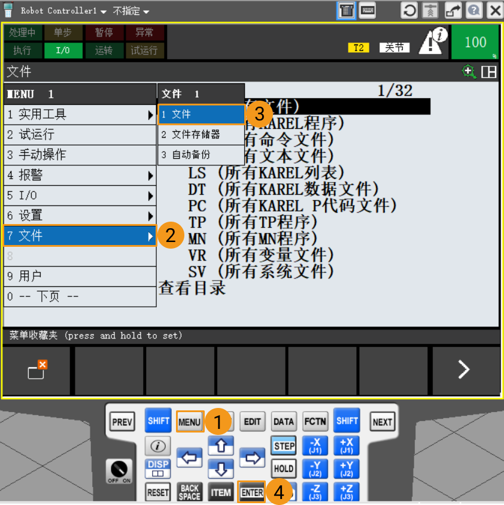Click the alarm warning triangle icon
Image resolution: width=504 pixels, height=505 pixels.
(x=429, y=44)
